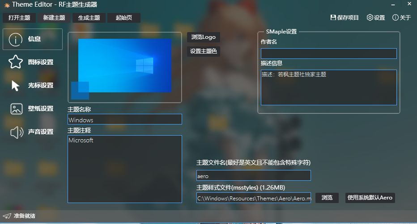Screen dimensions: 417x224
Task: Focus the 主题文件名 field containing aero
Action: [254, 175]
